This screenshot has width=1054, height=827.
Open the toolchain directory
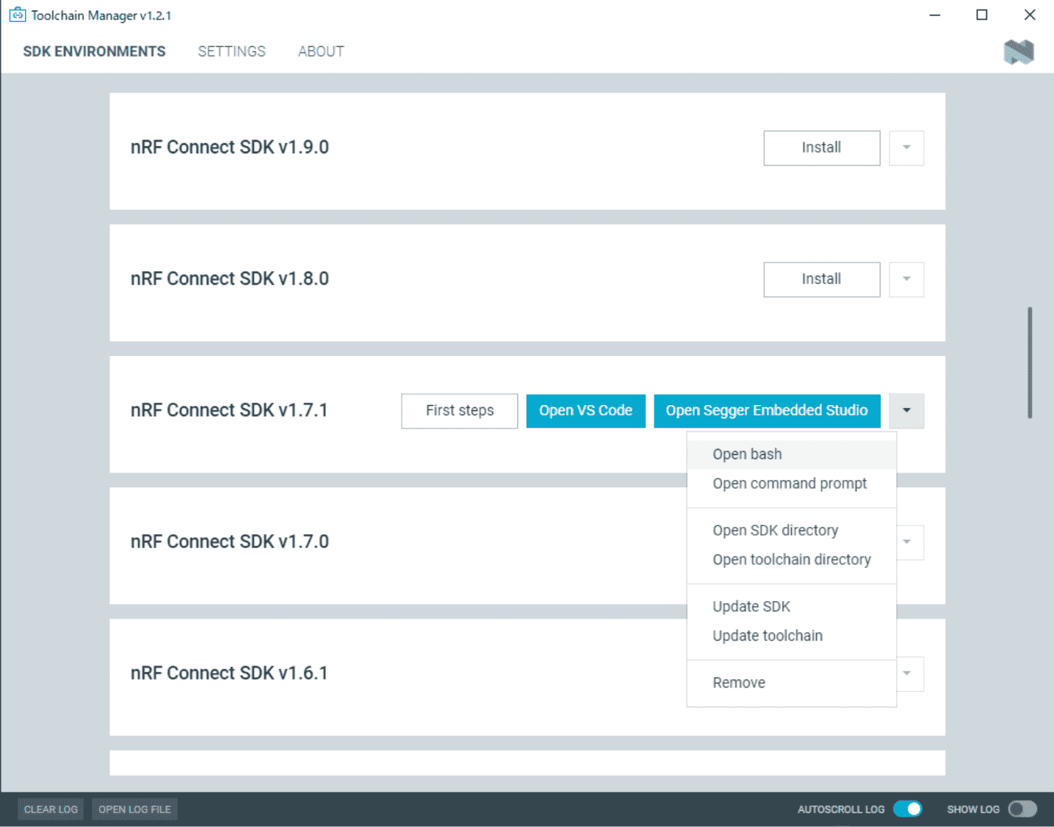coord(792,559)
